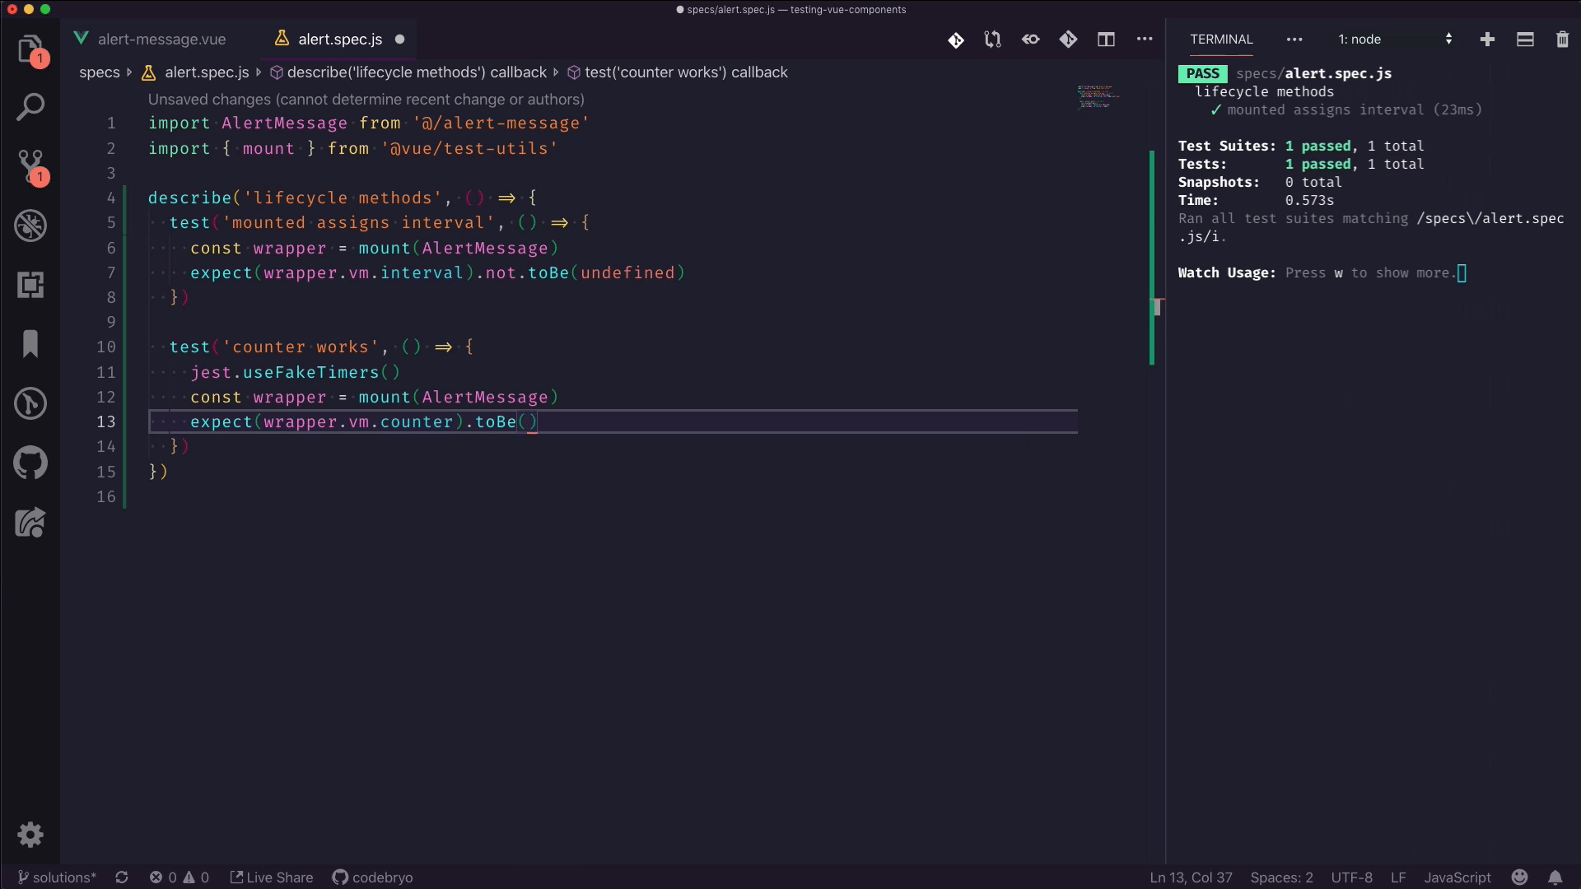Viewport: 1581px width, 889px height.
Task: Click the 'Watch Usage:' line in terminal
Action: click(x=1322, y=272)
